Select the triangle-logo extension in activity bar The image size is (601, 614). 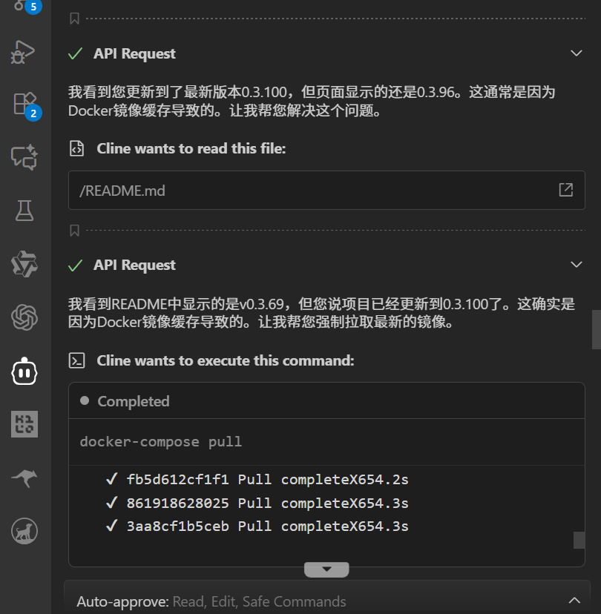[x=23, y=263]
